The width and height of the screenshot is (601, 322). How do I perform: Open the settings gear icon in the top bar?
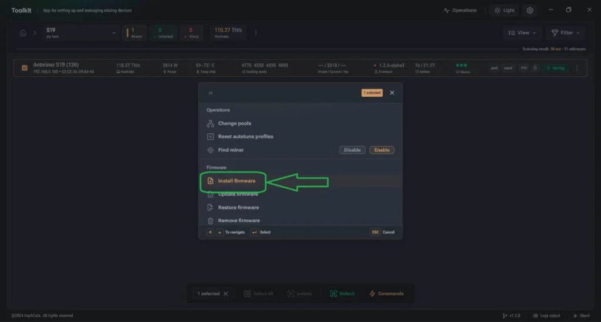[530, 11]
